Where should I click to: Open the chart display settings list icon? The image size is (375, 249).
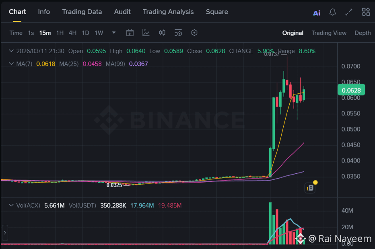pos(178,33)
